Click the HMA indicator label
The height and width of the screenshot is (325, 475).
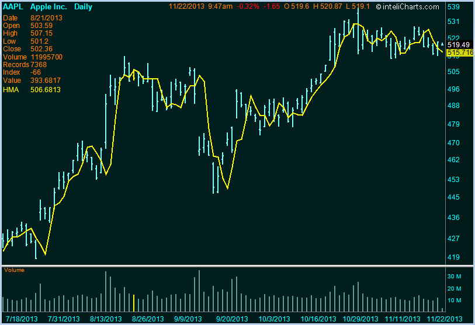point(11,90)
